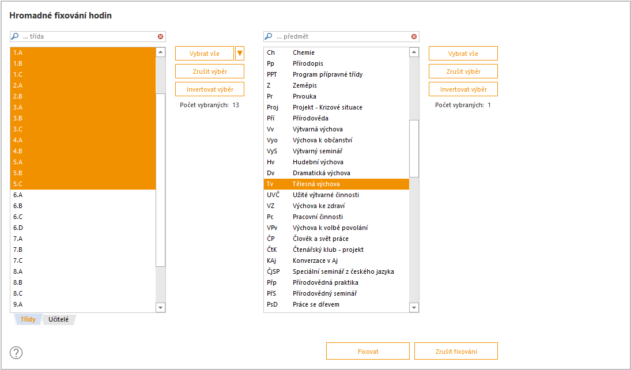Viewport: 631px width, 370px height.
Task: Click the class list scrollbar thumb
Action: pyautogui.click(x=161, y=180)
